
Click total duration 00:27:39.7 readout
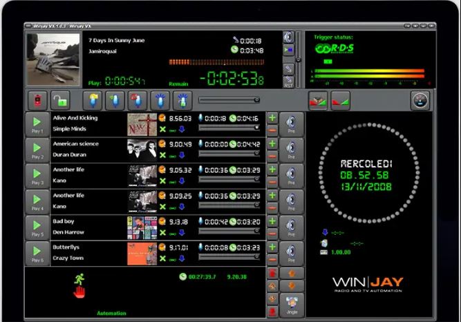point(202,276)
